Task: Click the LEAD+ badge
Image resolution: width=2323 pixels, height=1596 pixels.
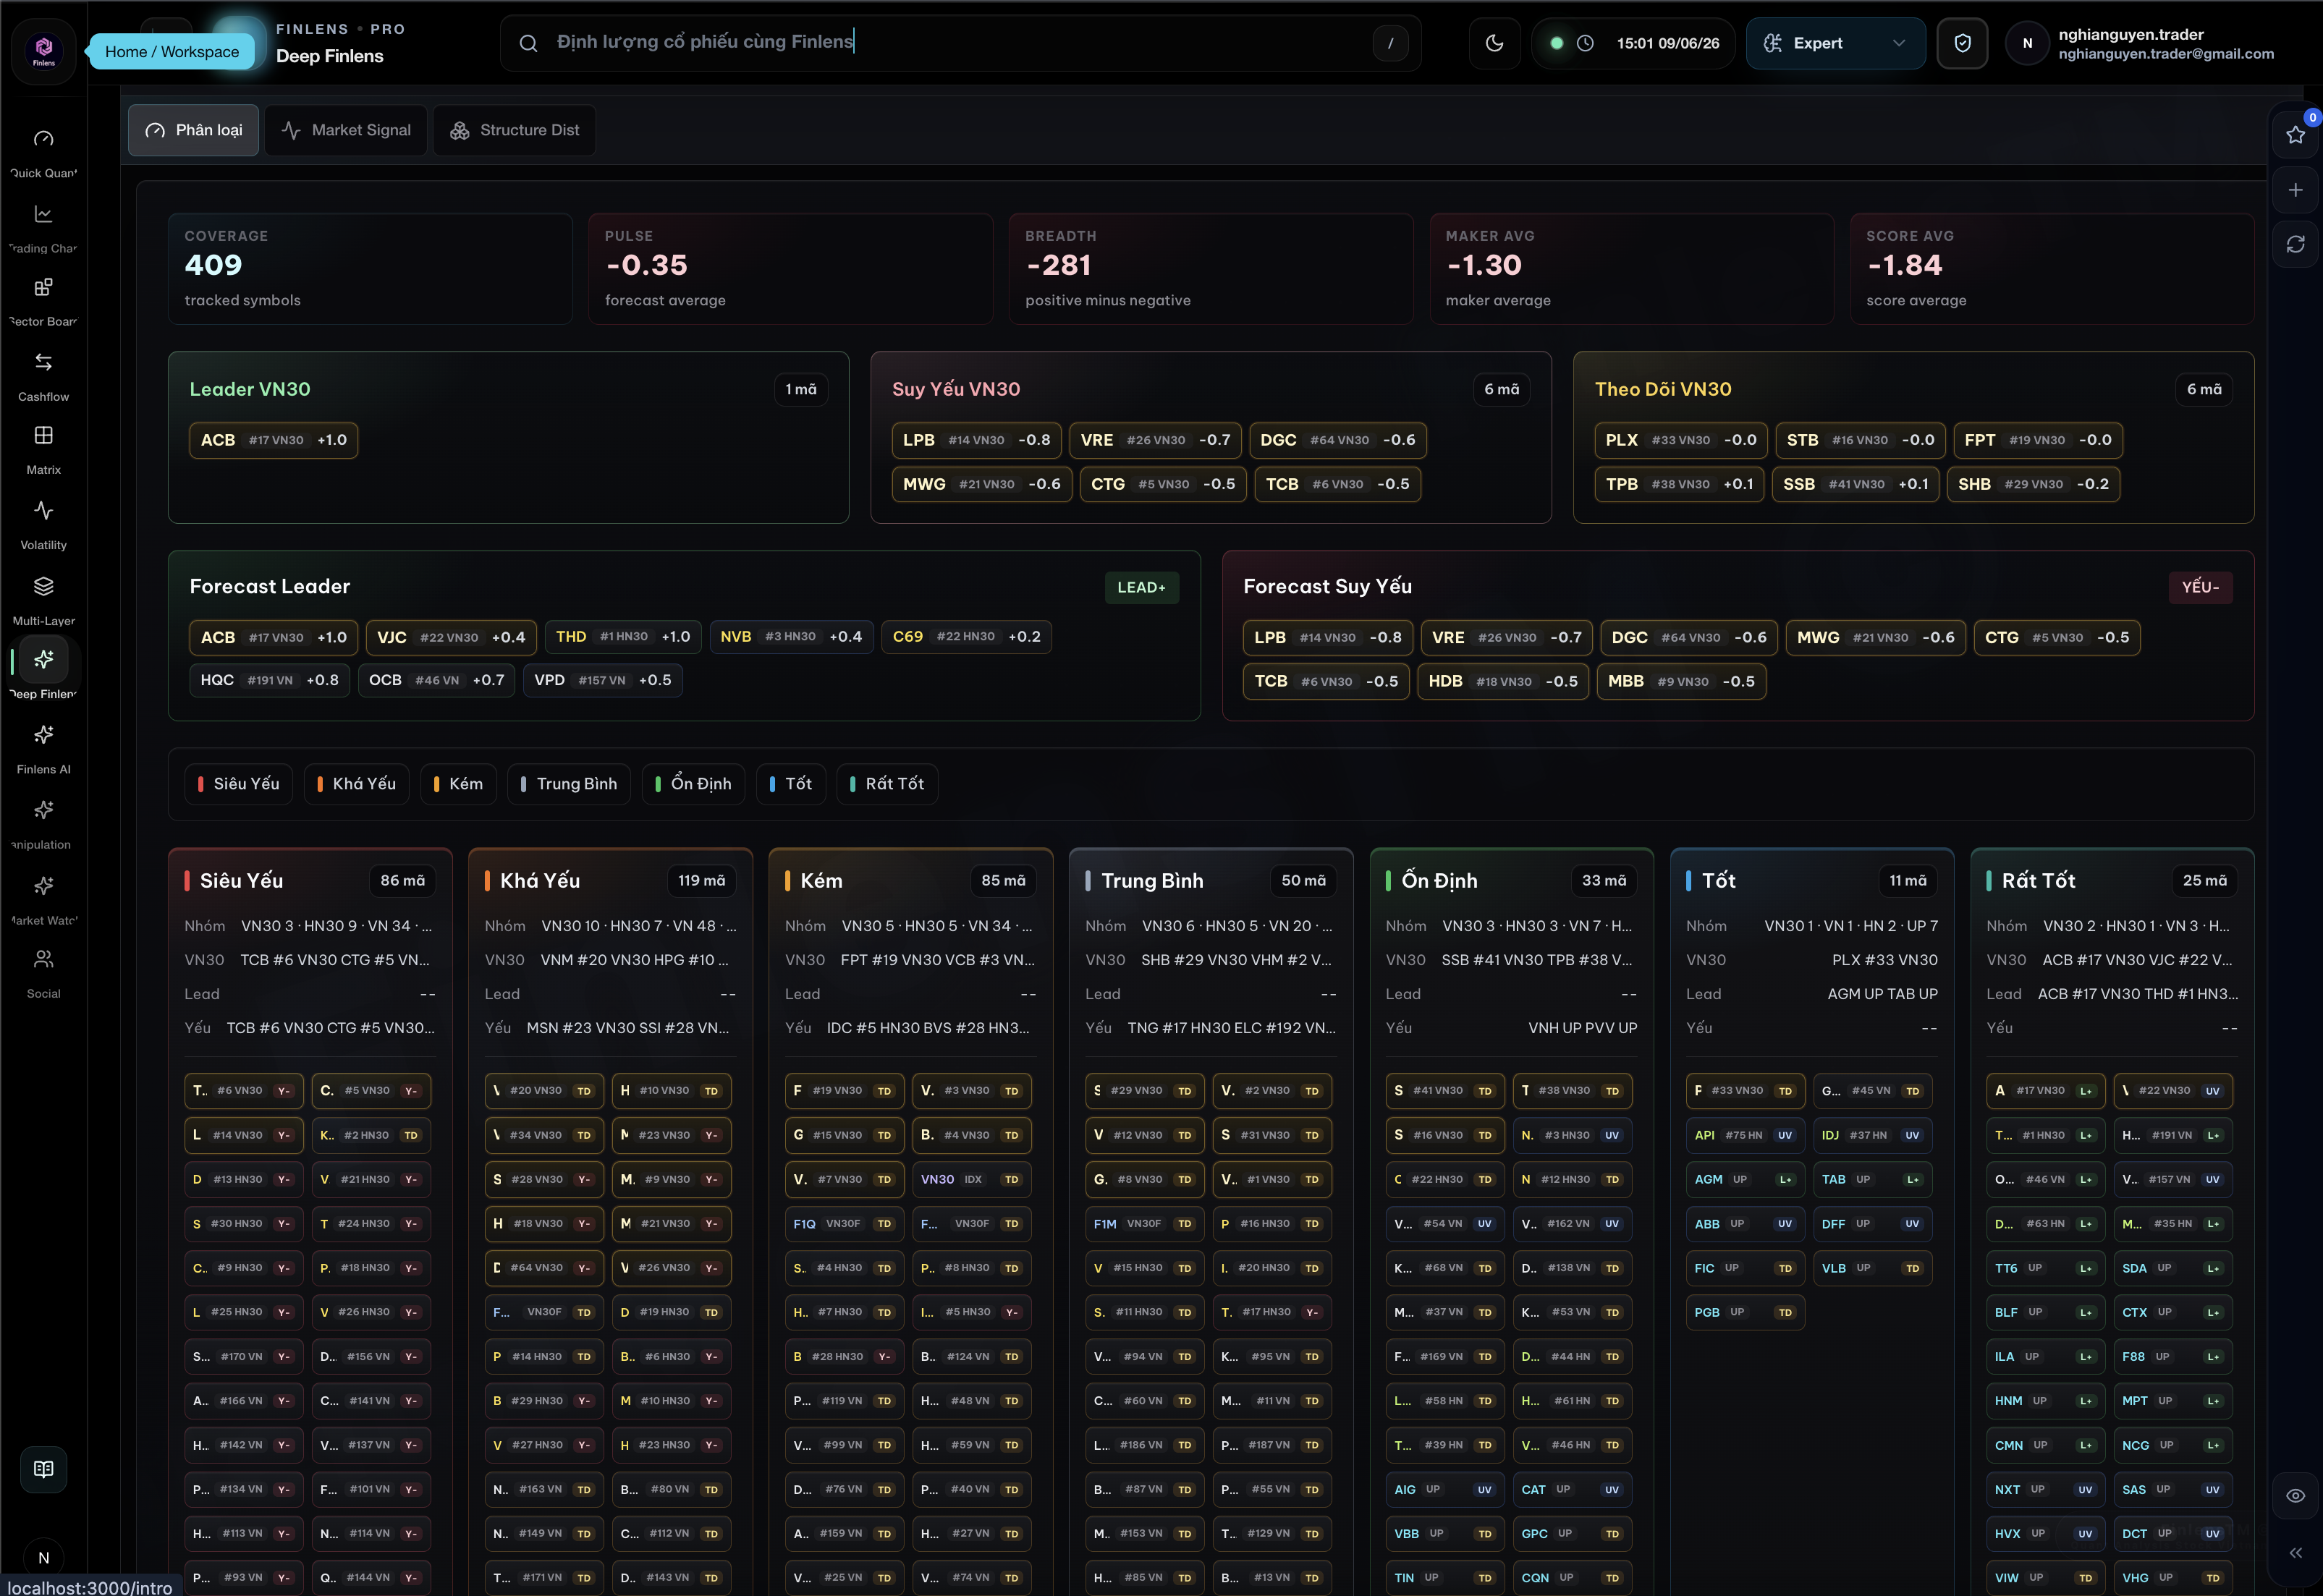Action: point(1141,587)
